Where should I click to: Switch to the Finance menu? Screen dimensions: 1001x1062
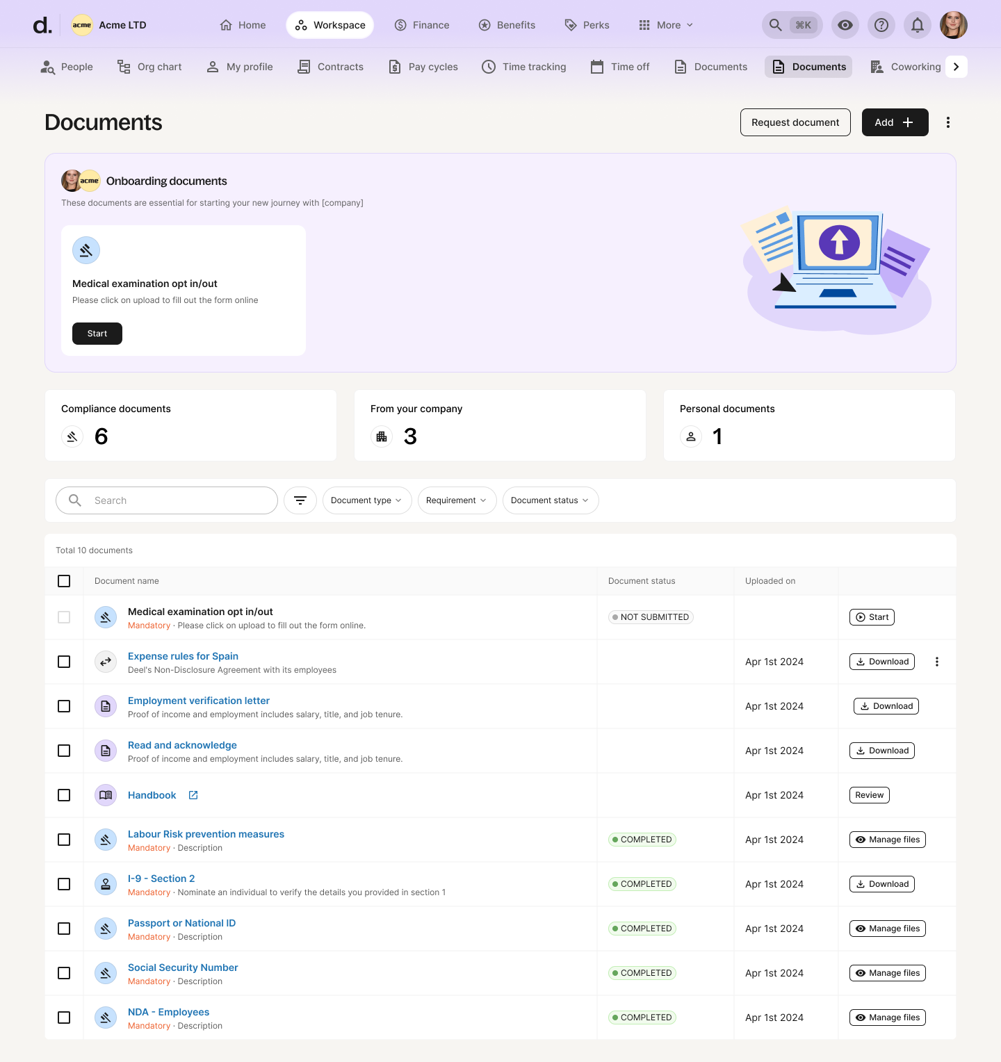422,25
